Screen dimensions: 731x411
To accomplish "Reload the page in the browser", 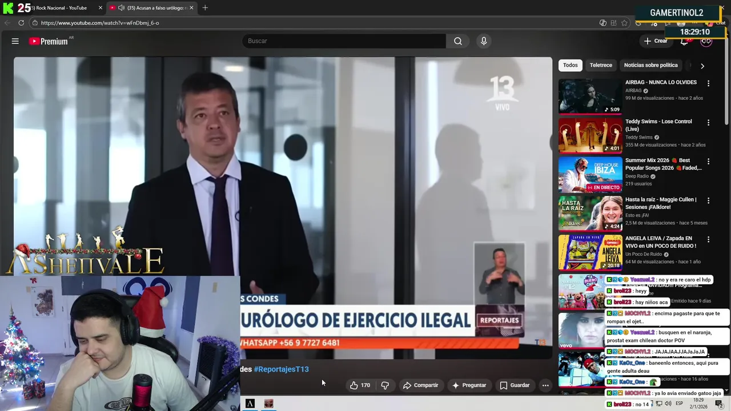I will point(21,23).
